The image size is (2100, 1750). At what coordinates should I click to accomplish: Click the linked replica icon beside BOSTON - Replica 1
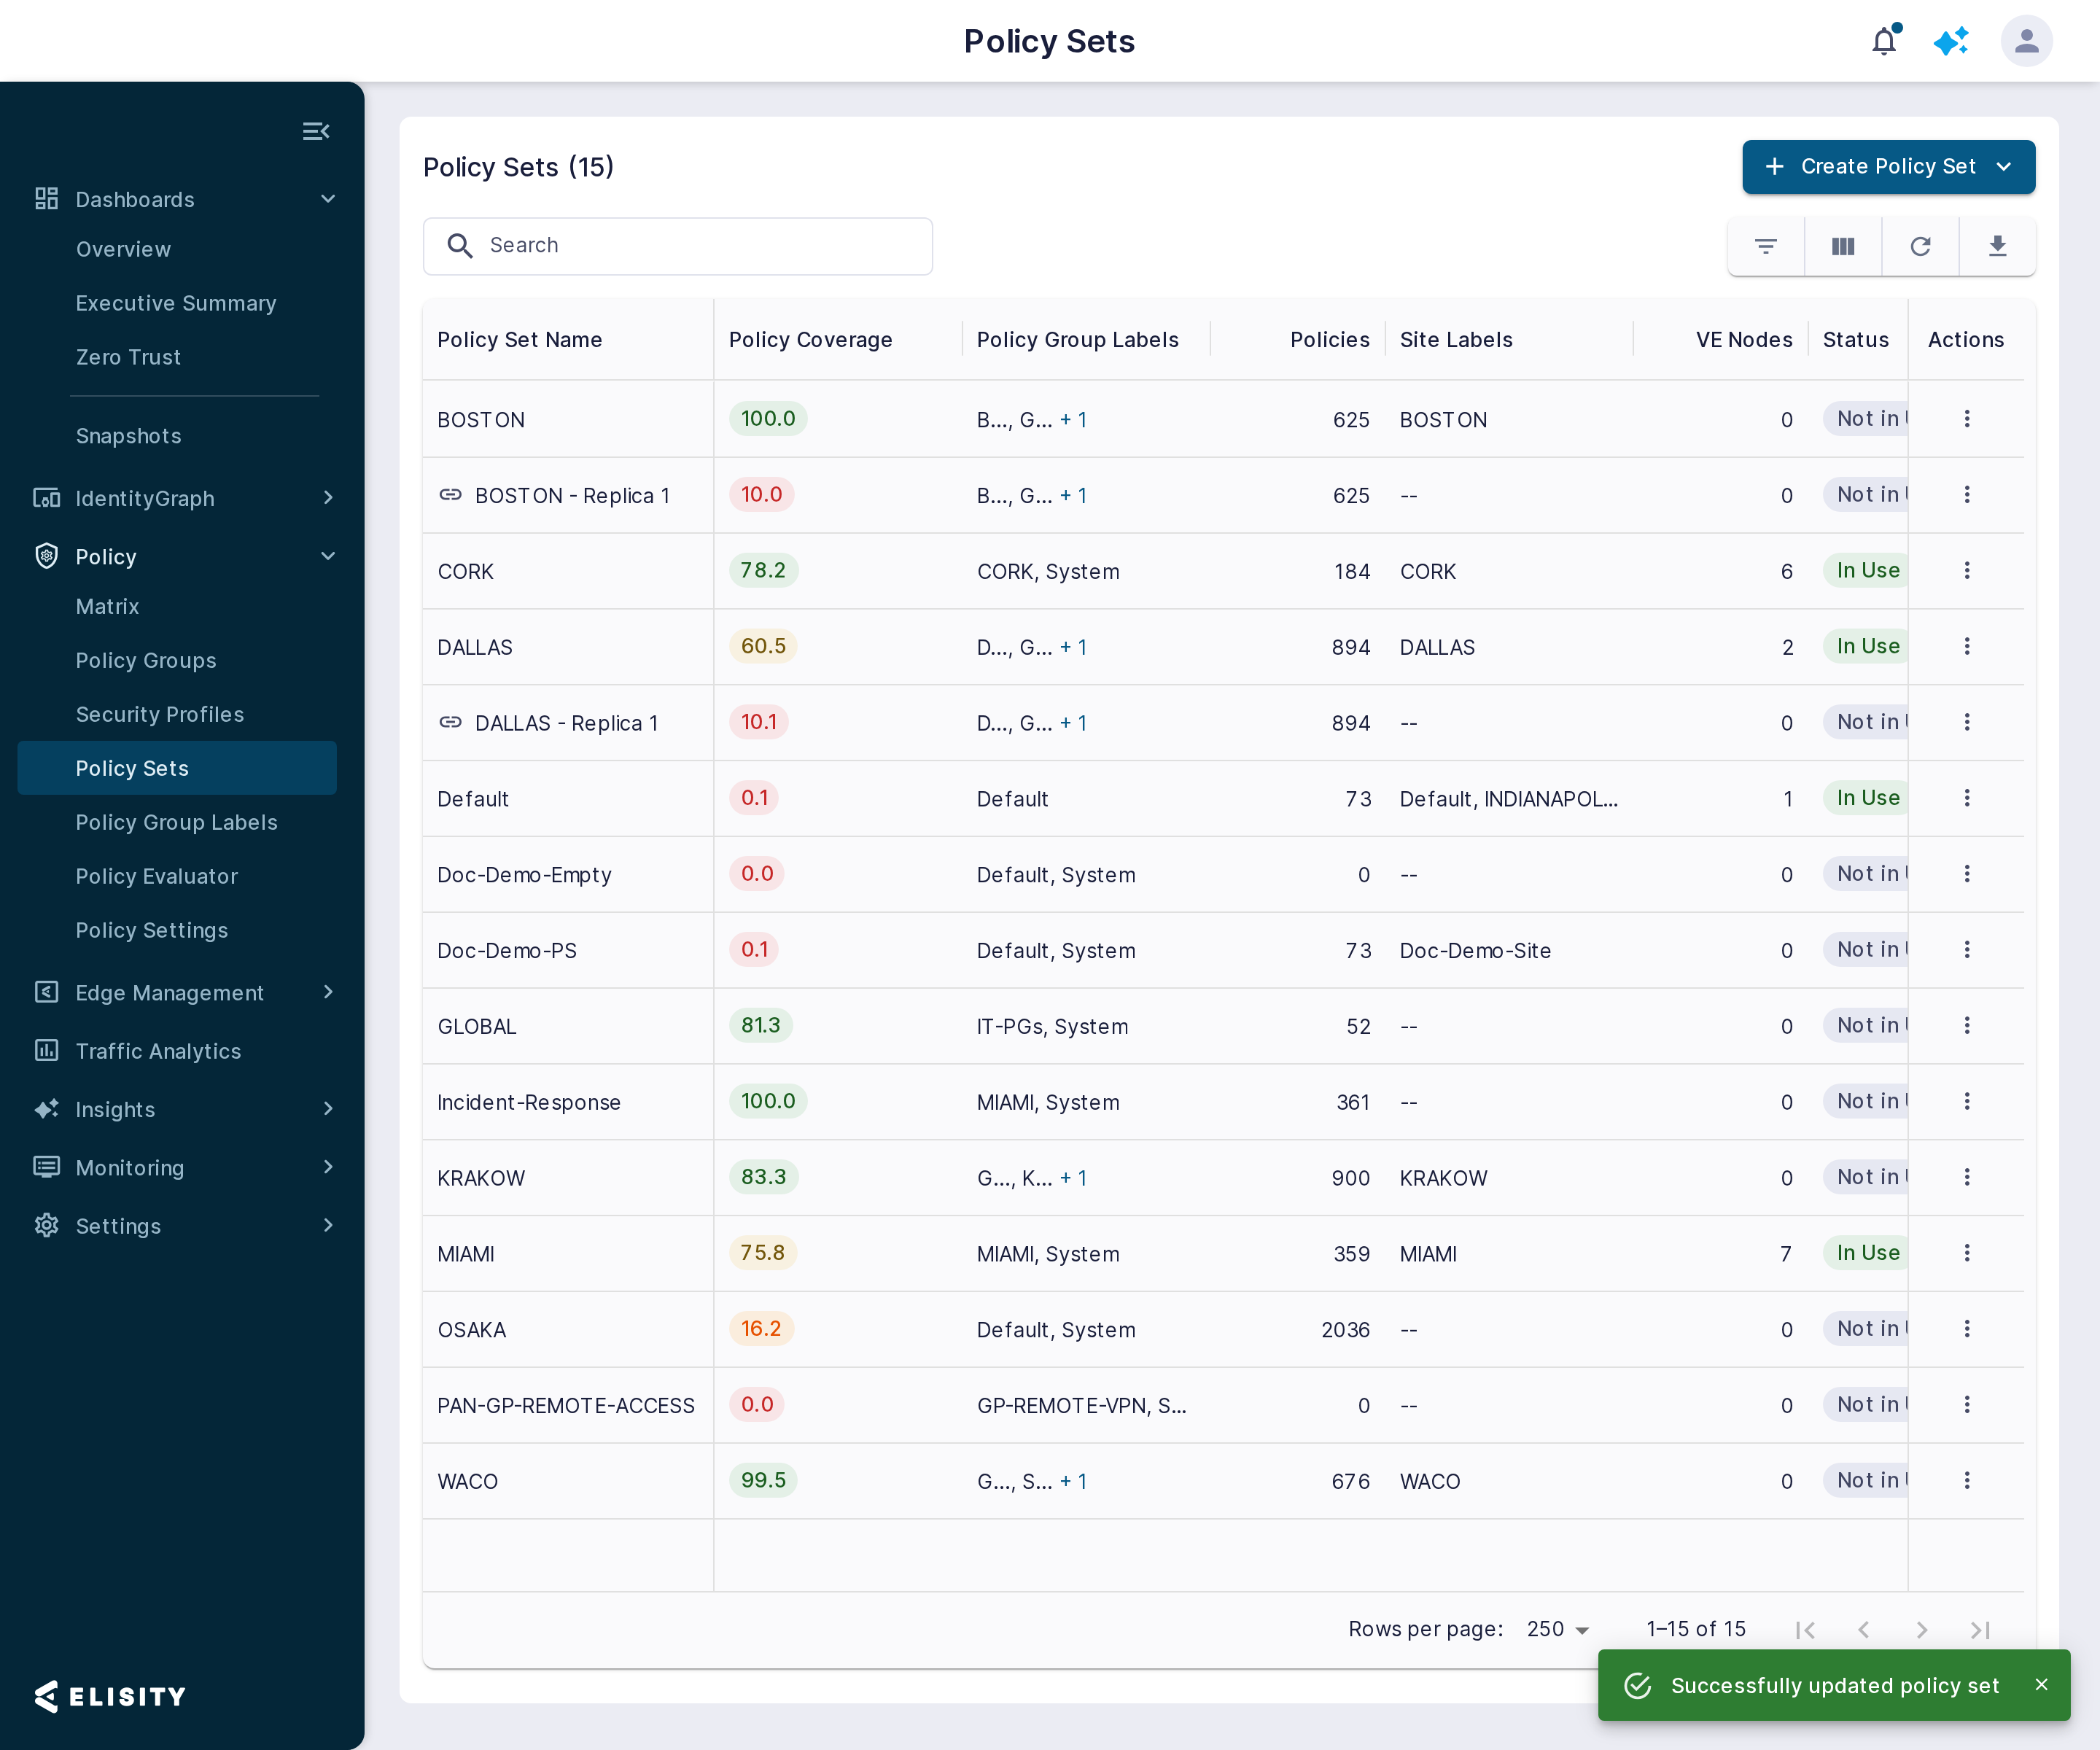450,495
